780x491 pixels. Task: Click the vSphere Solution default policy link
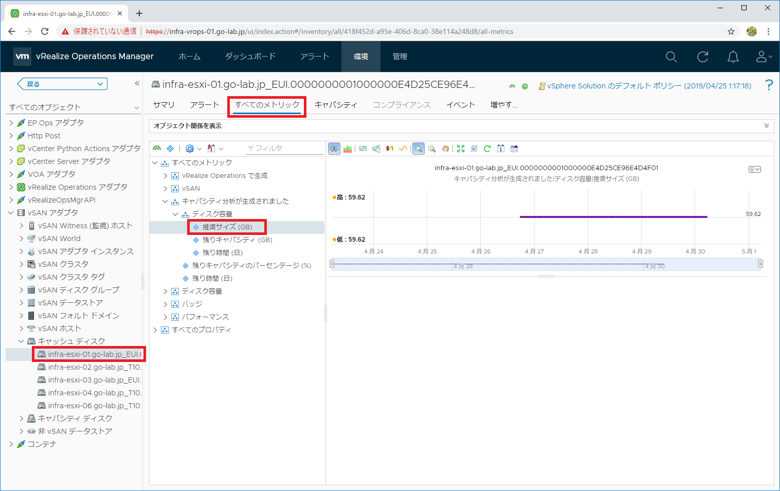(x=649, y=86)
